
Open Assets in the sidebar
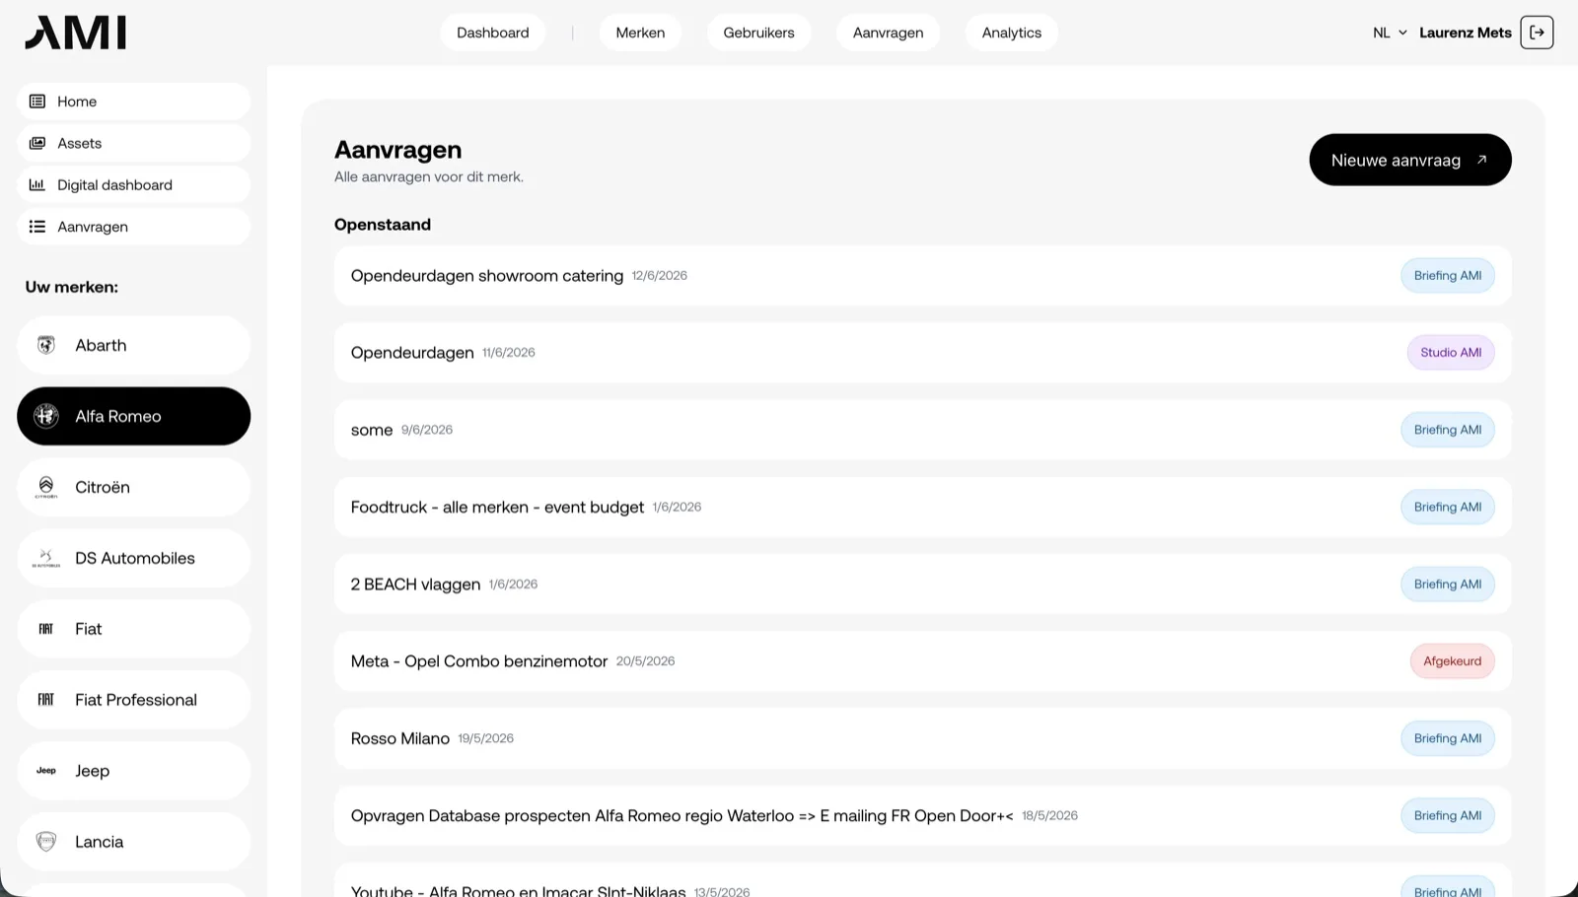(x=133, y=143)
